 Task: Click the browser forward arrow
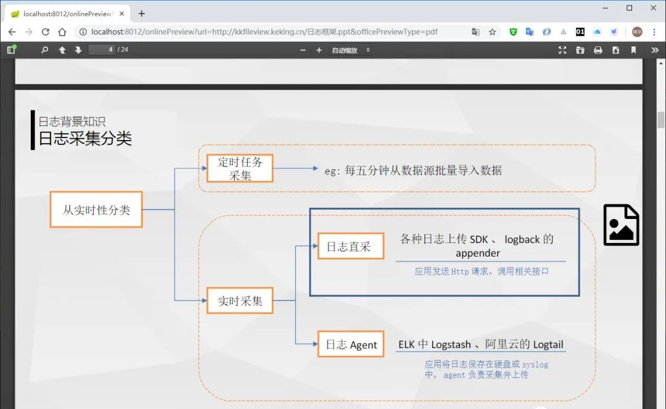point(28,32)
